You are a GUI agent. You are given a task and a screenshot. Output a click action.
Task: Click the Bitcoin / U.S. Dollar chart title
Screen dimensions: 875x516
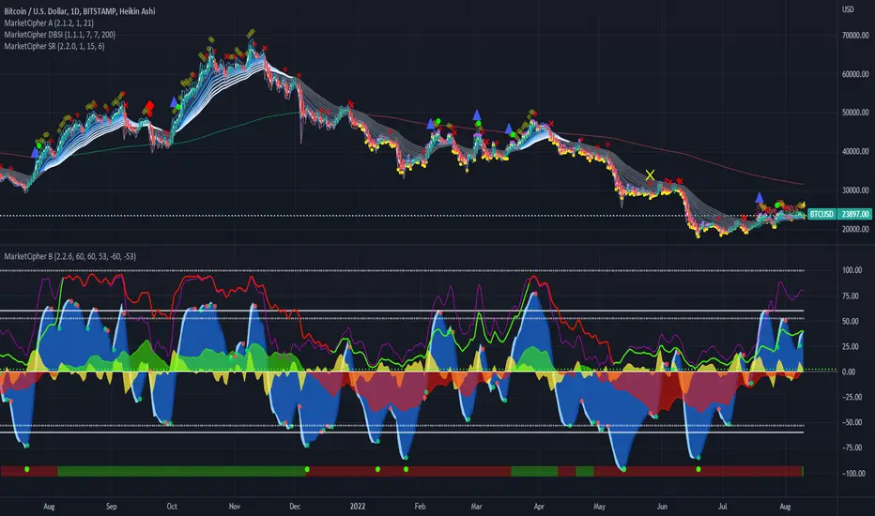click(80, 11)
